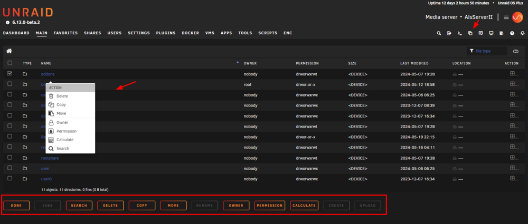Open the DOCKER tab

click(190, 33)
